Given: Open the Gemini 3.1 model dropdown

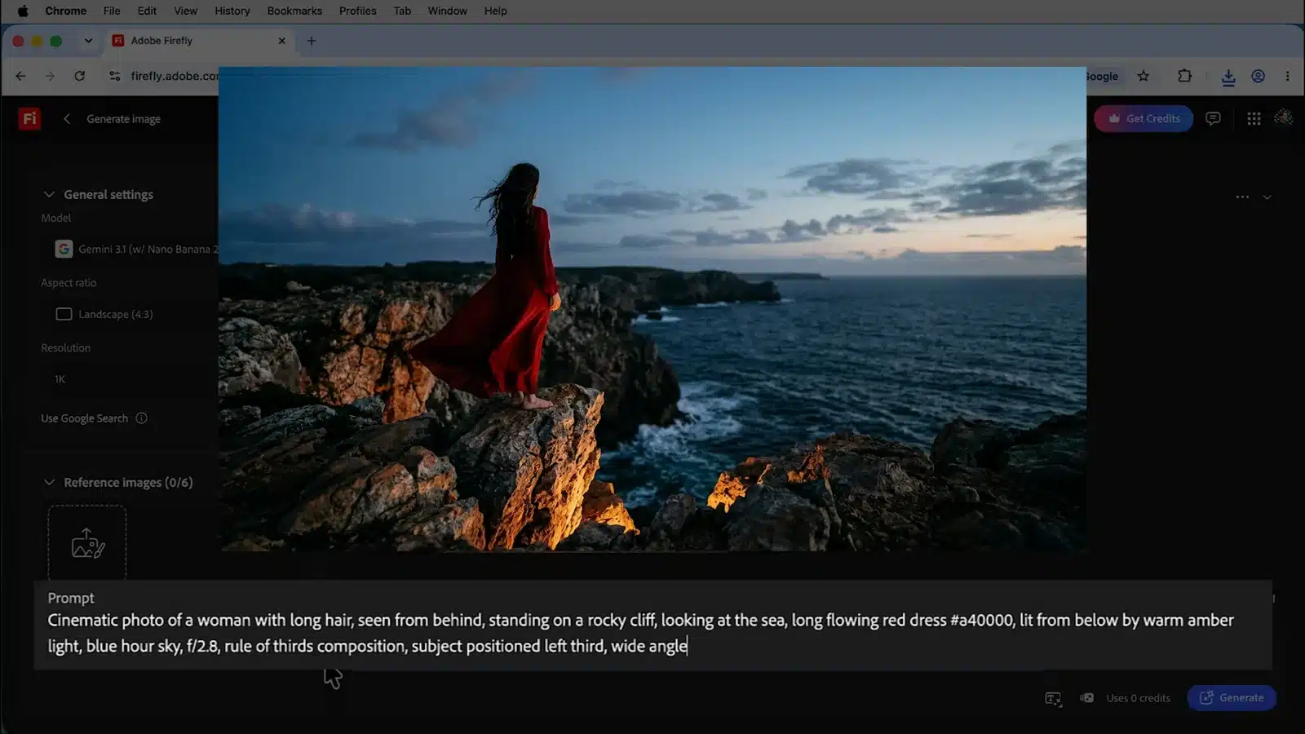Looking at the screenshot, I should click(135, 250).
